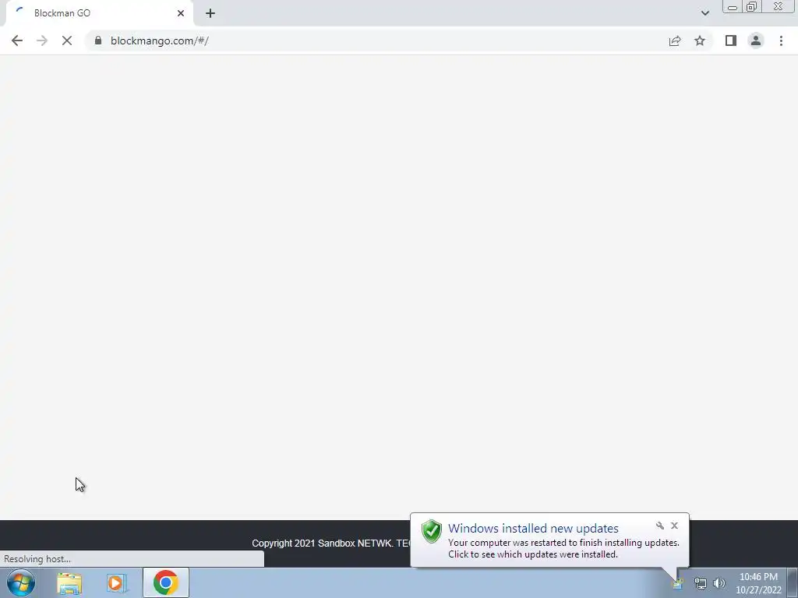Bookmark this tab with star icon
798x598 pixels.
point(700,40)
